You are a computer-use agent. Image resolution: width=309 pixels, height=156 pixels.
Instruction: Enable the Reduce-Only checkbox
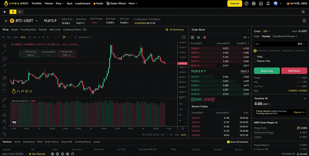coord(255,61)
